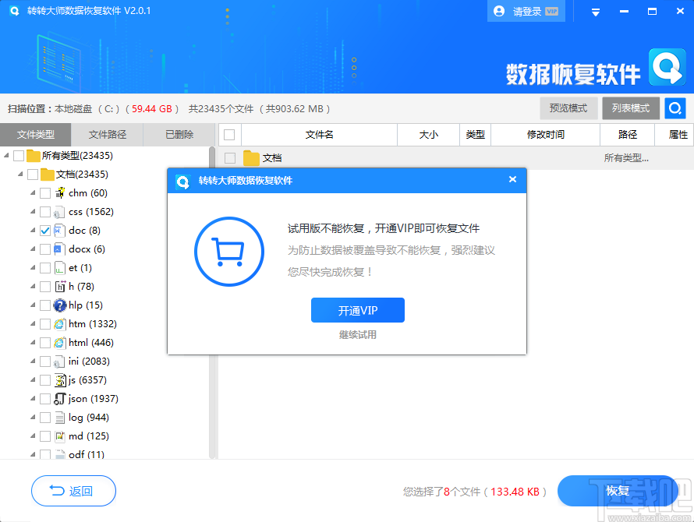Expand the chm (60) node arrow
The width and height of the screenshot is (694, 522).
[x=33, y=192]
